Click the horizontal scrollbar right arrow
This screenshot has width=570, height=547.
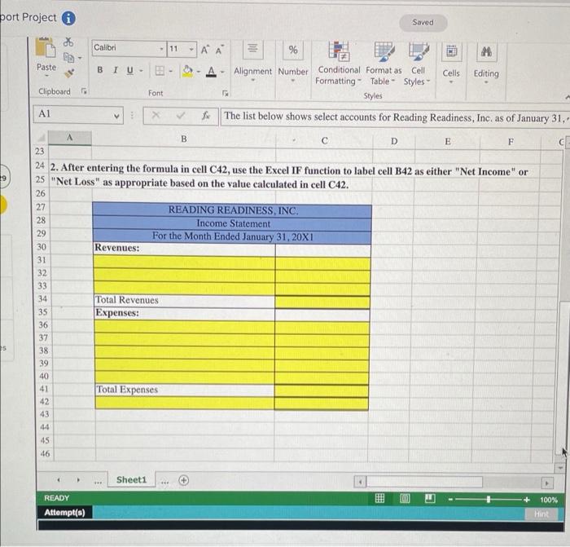[547, 483]
